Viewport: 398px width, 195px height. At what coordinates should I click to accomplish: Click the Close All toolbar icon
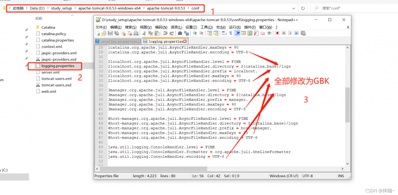tap(129, 33)
